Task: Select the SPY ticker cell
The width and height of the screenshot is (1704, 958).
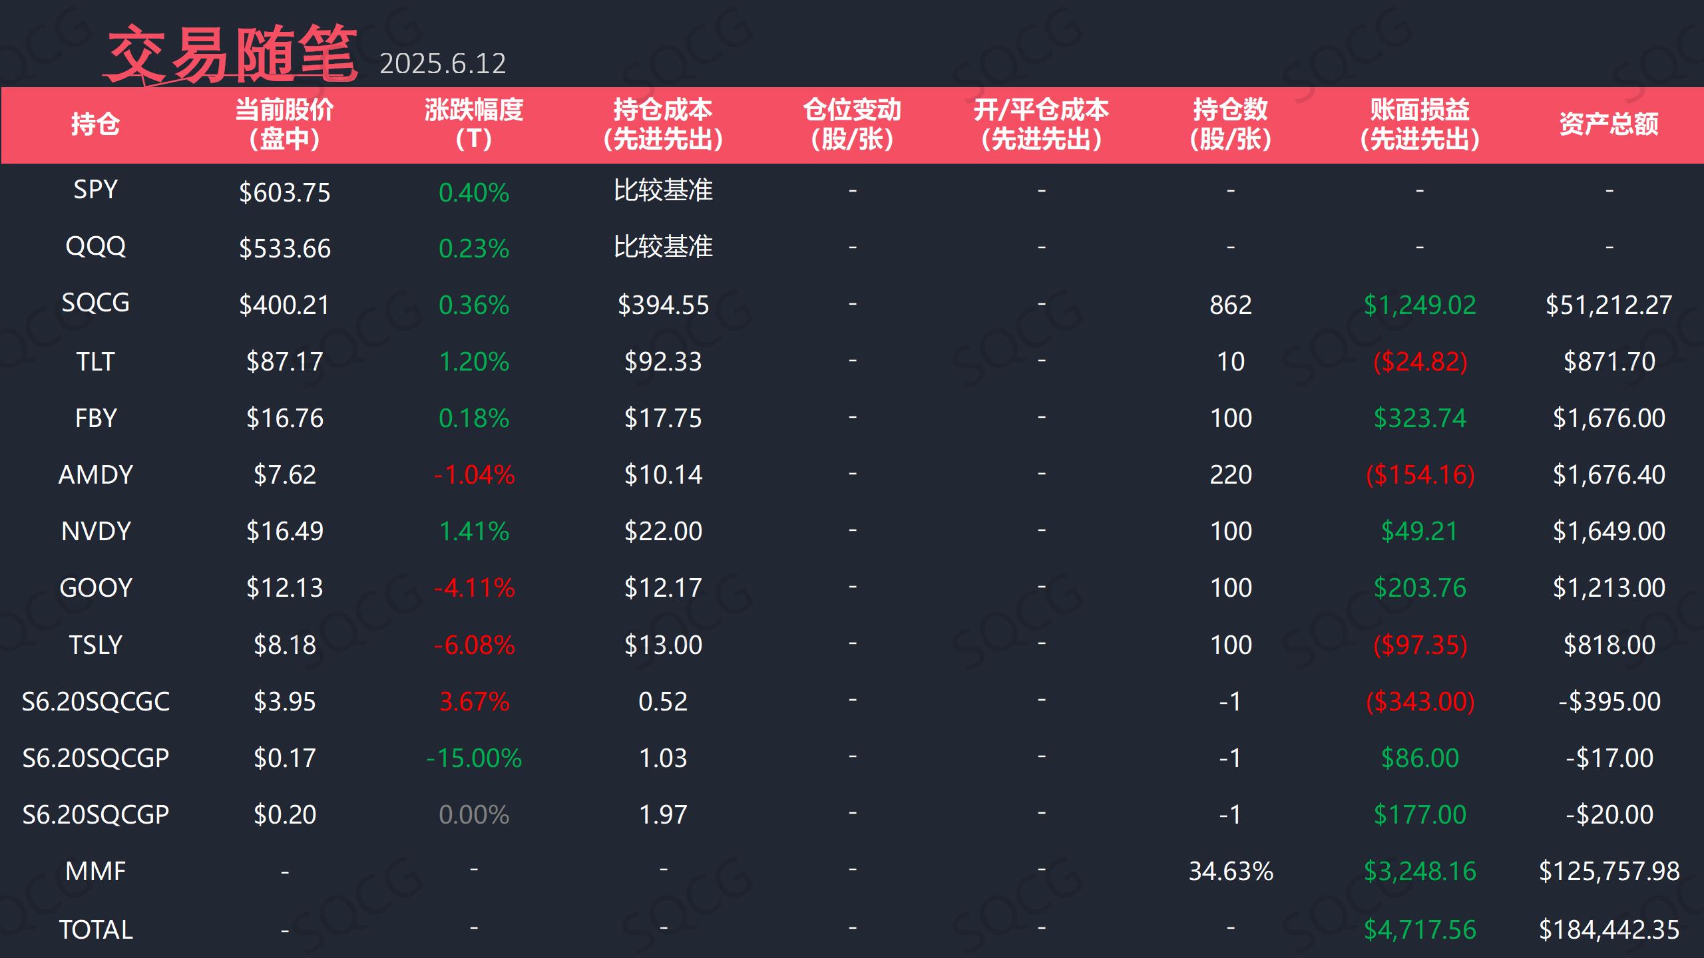Action: point(95,190)
